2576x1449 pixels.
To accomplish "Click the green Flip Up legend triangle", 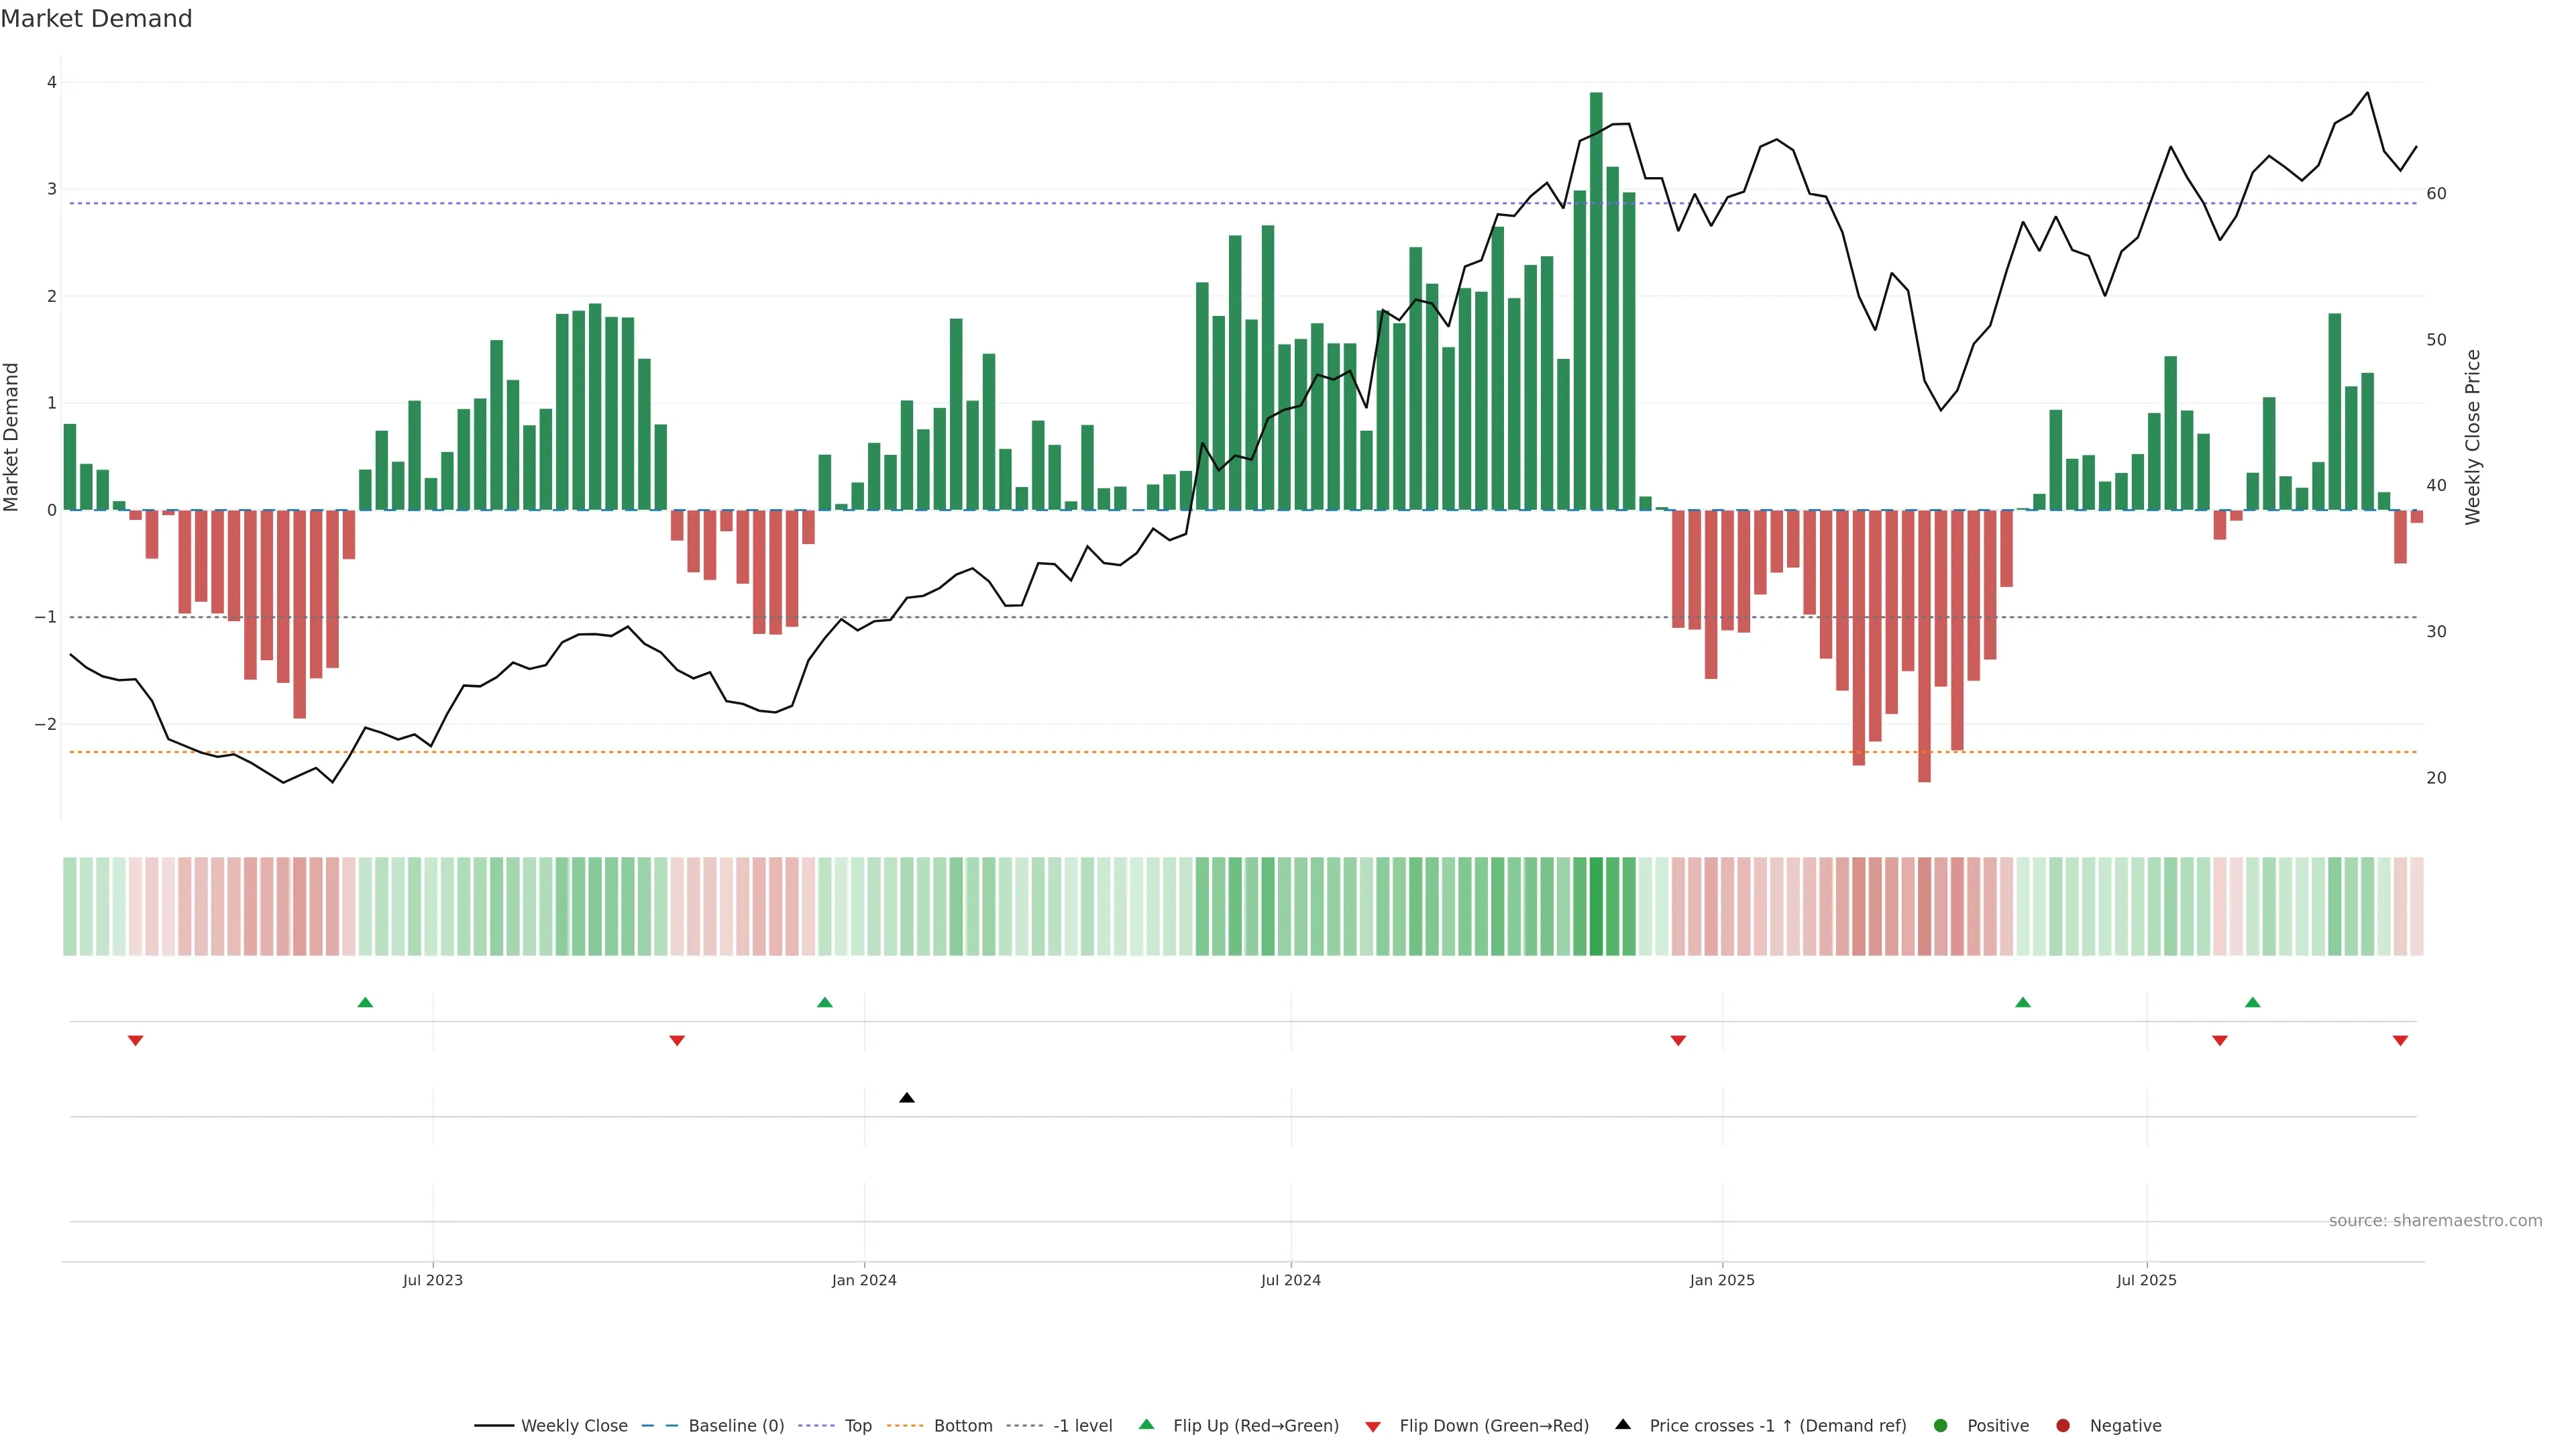I will [1146, 1425].
